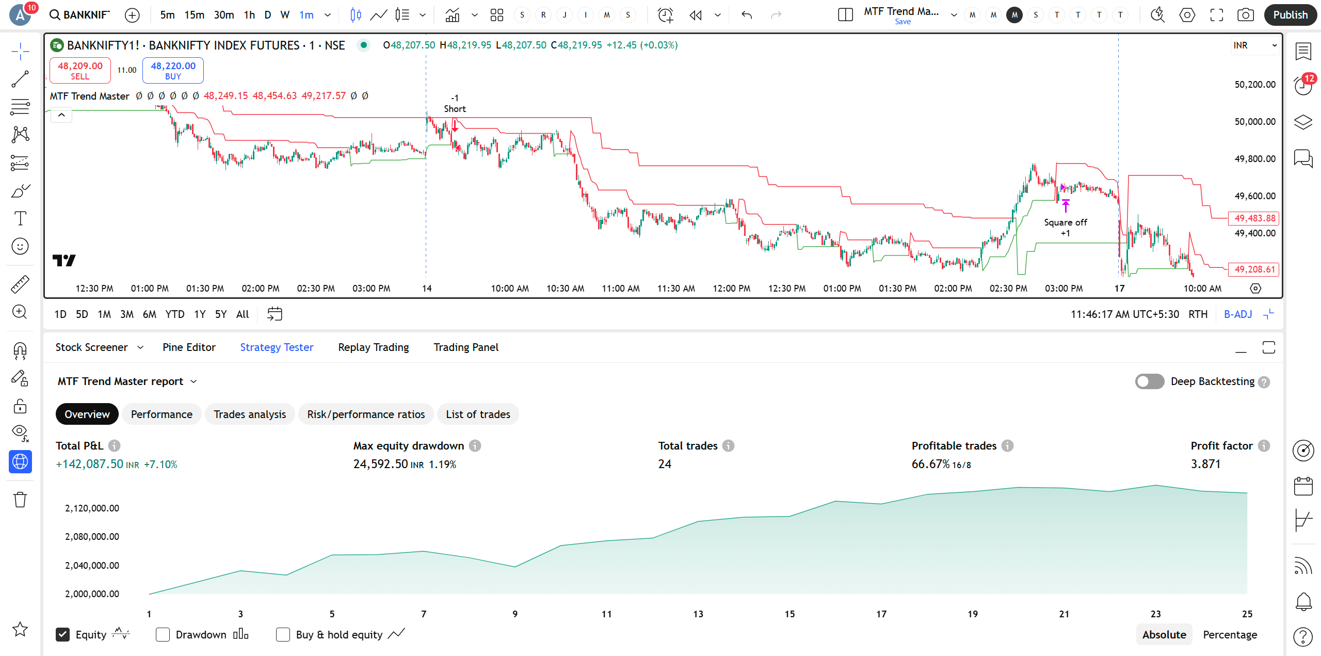Open the object tree layers icon
Viewport: 1321px width, 656px height.
click(1303, 122)
